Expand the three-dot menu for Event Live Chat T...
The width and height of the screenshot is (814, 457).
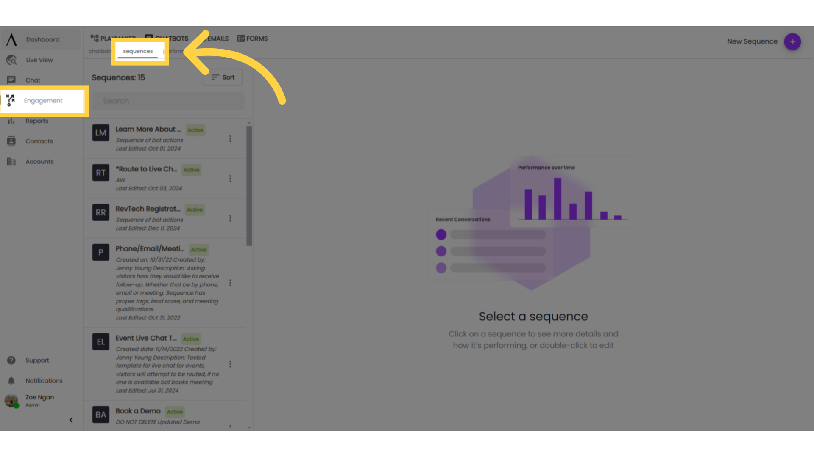coord(230,364)
